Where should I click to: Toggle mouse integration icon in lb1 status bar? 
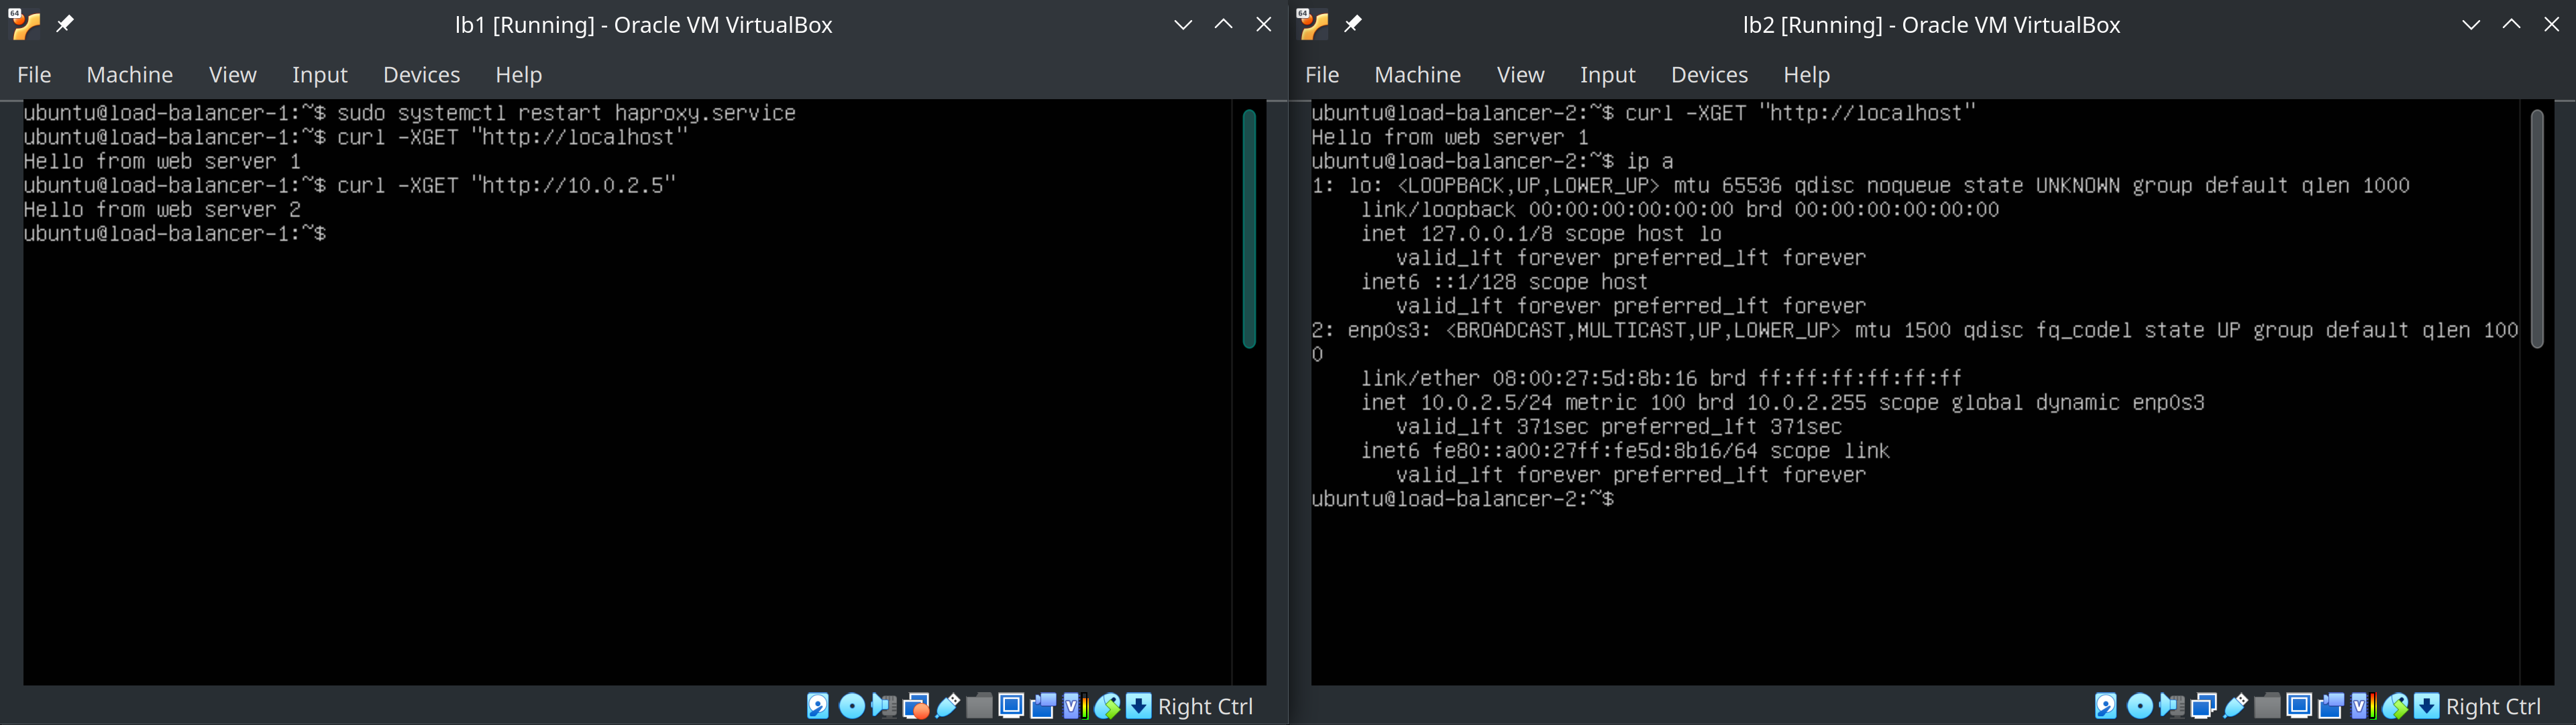tap(1107, 706)
